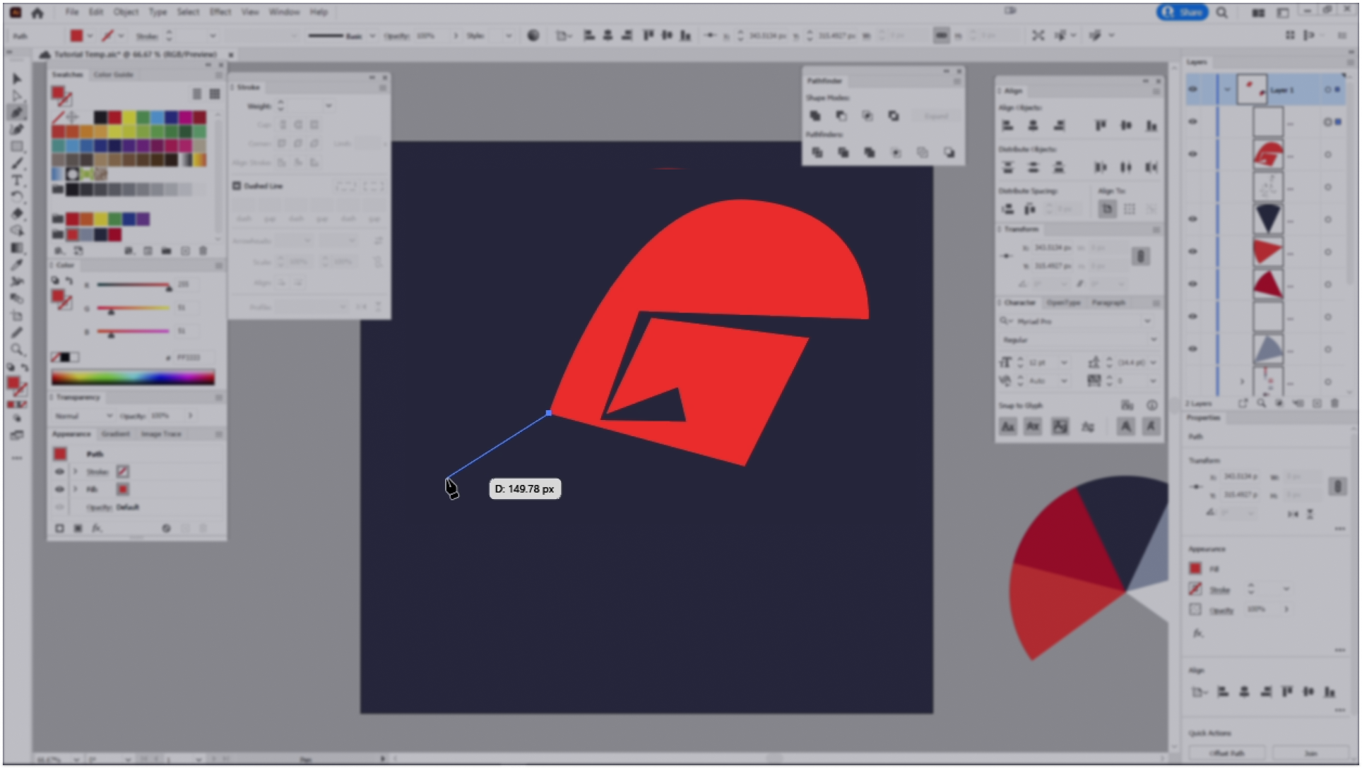Select the Rectangle tool
This screenshot has width=1362, height=768.
click(x=17, y=146)
